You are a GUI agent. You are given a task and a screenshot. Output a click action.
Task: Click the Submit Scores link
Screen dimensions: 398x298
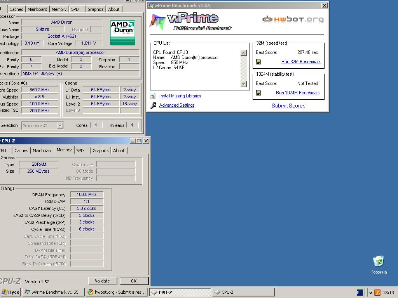pyautogui.click(x=288, y=106)
